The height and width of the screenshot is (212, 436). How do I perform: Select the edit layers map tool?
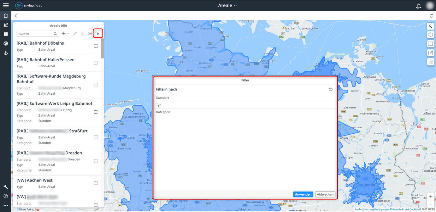tap(431, 53)
